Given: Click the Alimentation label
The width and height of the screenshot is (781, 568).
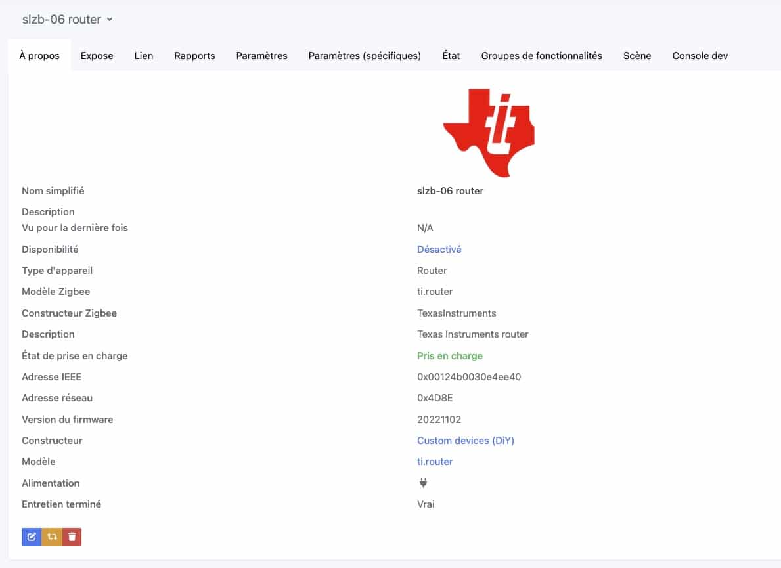Looking at the screenshot, I should point(51,483).
